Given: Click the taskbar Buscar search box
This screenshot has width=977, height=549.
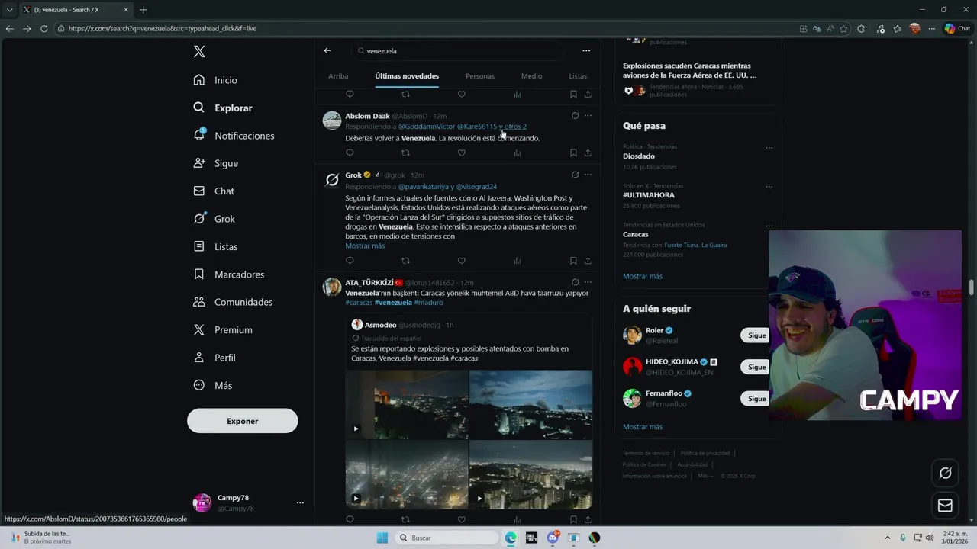Looking at the screenshot, I should click(x=448, y=538).
